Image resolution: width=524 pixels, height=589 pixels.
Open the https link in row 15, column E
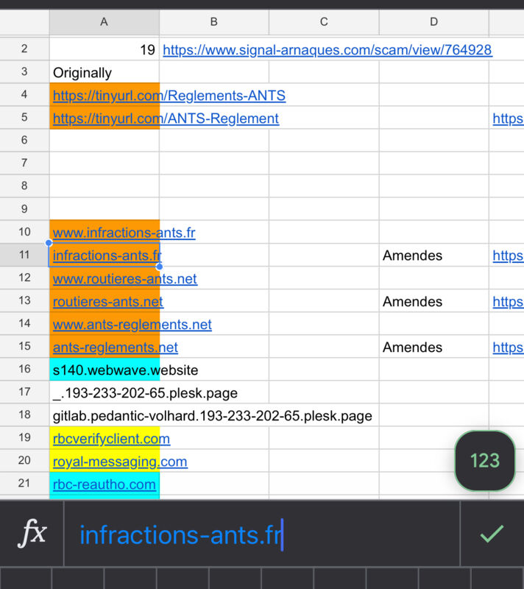[x=508, y=348]
